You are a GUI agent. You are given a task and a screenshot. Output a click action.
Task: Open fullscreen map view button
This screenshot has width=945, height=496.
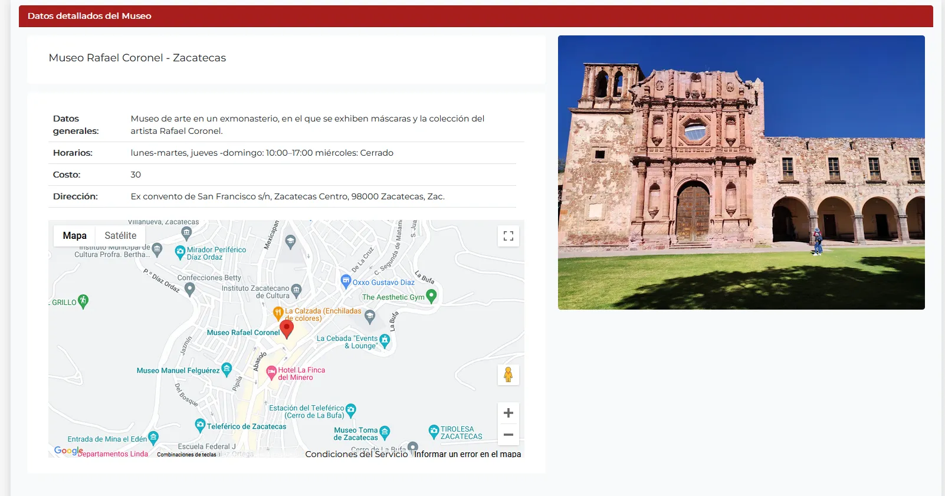508,236
